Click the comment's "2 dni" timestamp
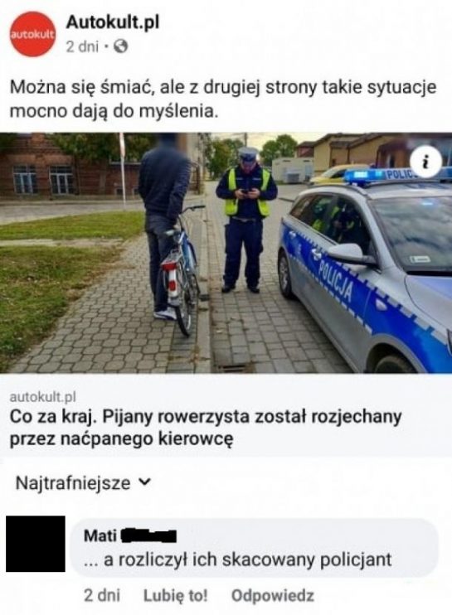 (x=102, y=595)
